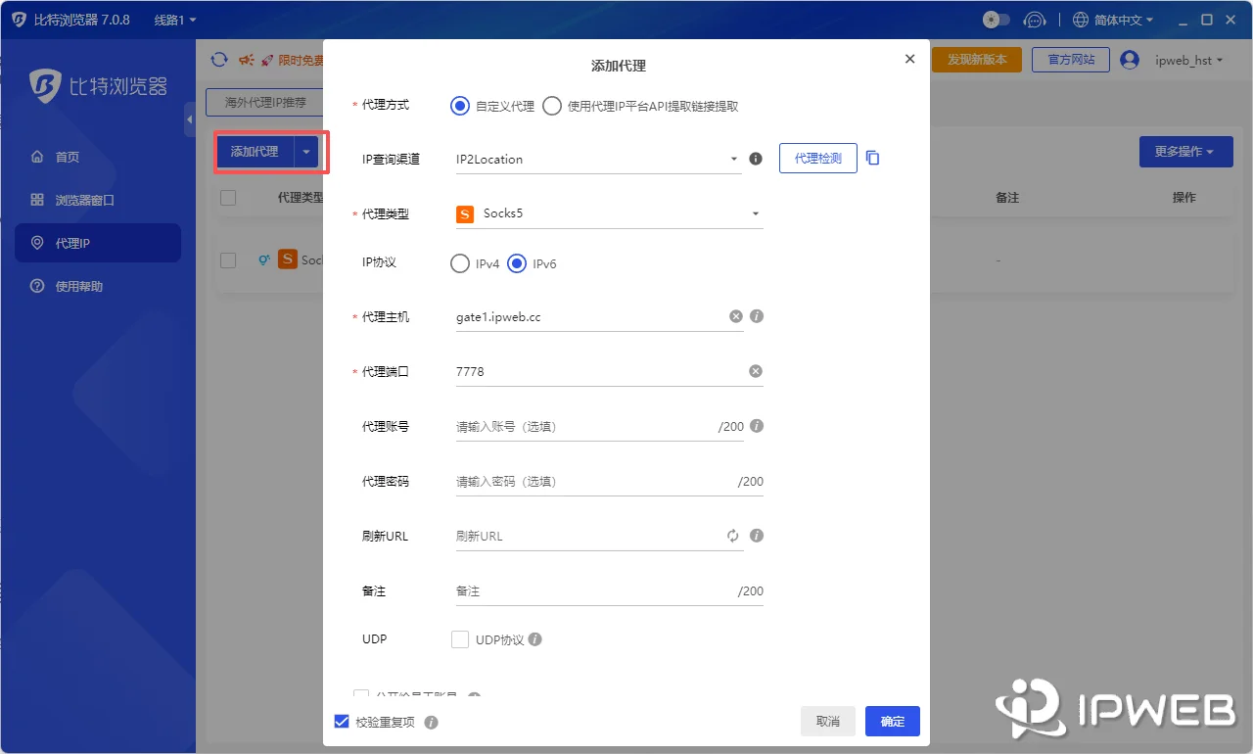Click the 代理检测 button
This screenshot has height=754, width=1253.
[817, 158]
